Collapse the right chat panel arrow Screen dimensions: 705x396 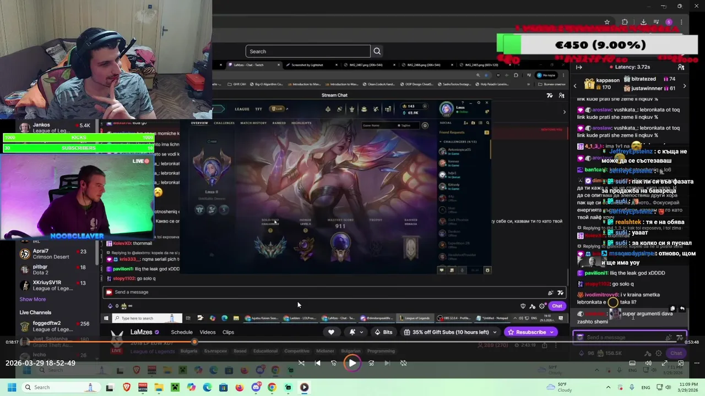pyautogui.click(x=579, y=67)
